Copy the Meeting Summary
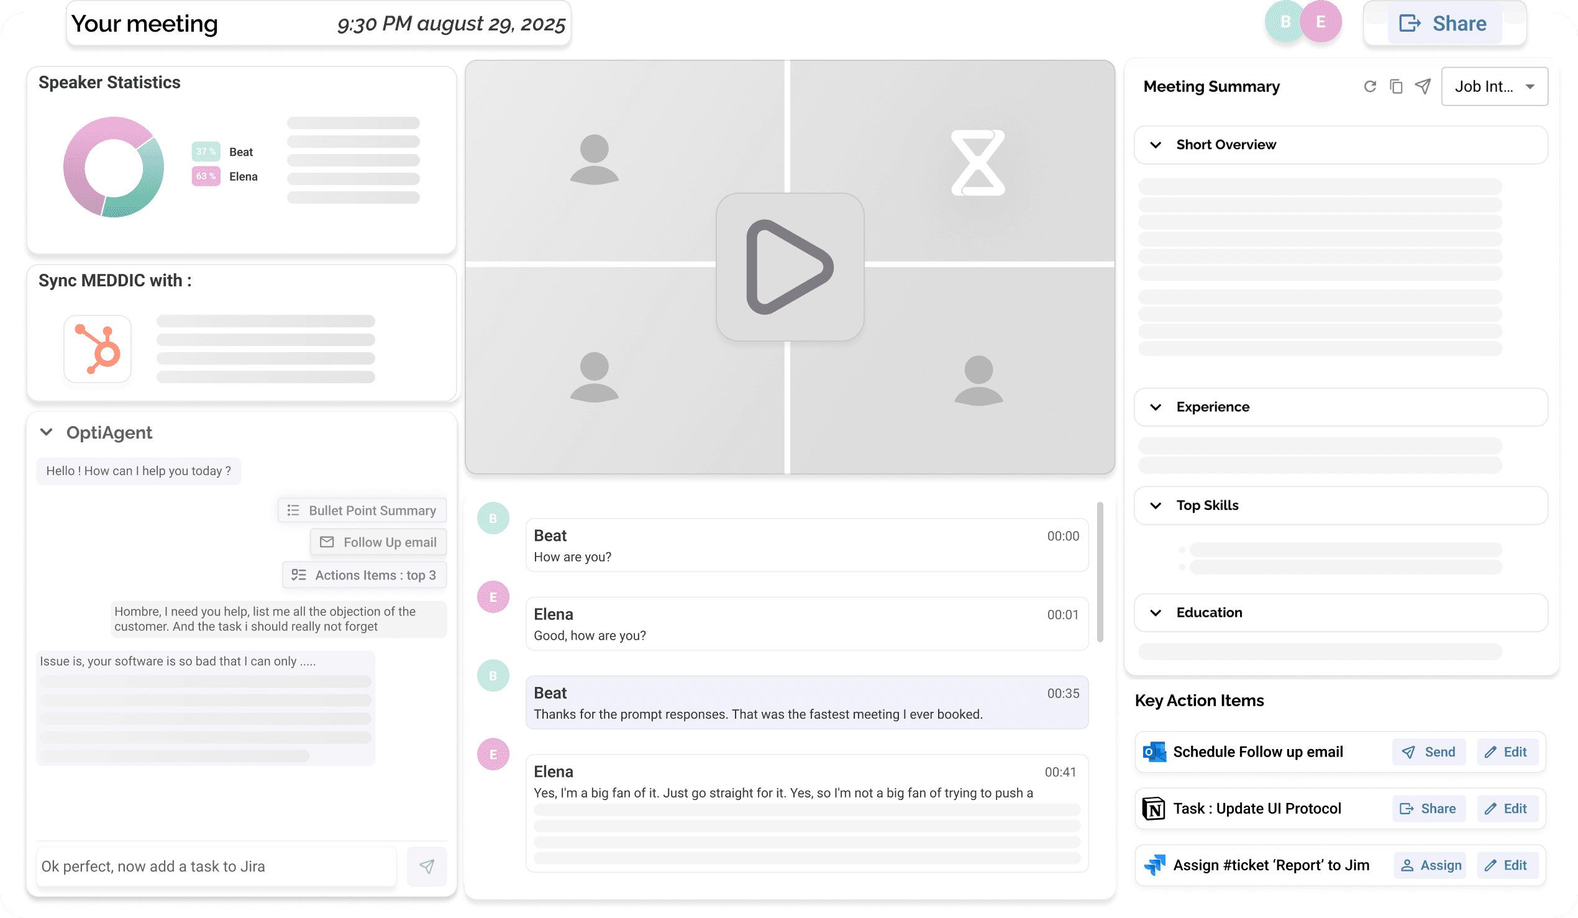Screen dimensions: 1578x918 click(x=1397, y=86)
